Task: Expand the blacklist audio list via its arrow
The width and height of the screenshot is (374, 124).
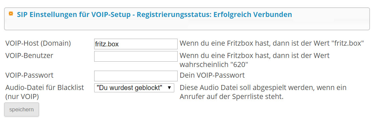Action: [x=169, y=87]
